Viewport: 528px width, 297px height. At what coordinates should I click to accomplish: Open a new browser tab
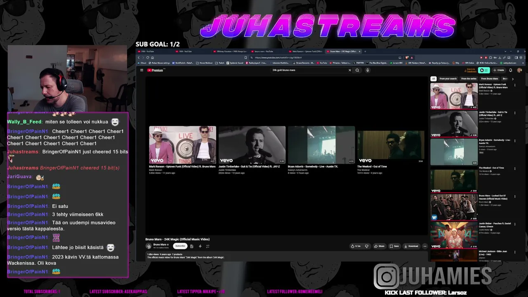click(x=365, y=52)
